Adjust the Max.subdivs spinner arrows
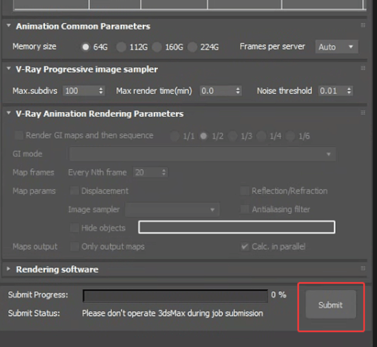Screen dimensions: 377x347 [x=101, y=91]
